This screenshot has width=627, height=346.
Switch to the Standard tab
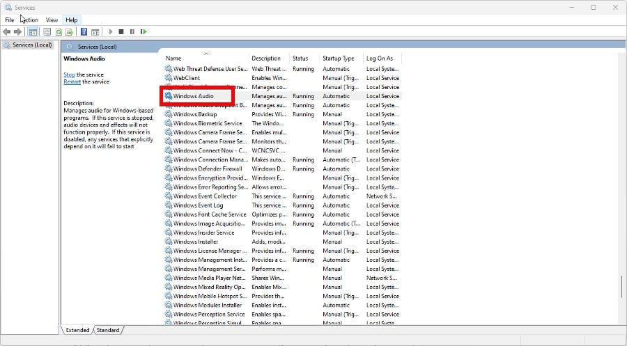[108, 330]
